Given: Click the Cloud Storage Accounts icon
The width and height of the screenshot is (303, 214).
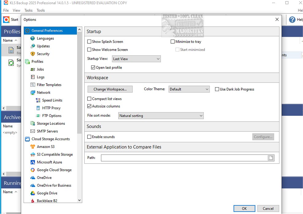Looking at the screenshot, I should [x=28, y=139].
